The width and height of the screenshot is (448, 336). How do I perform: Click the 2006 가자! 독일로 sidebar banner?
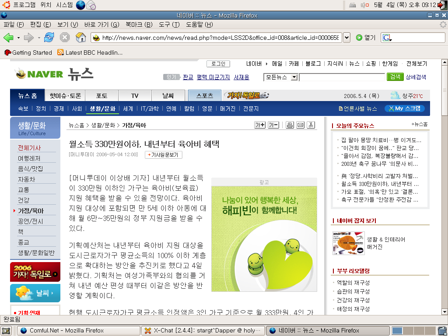[x=35, y=272]
